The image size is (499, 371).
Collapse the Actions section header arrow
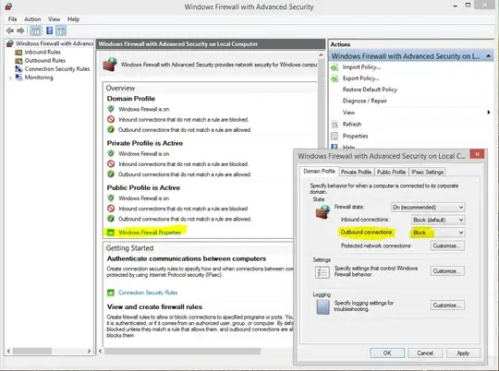[x=489, y=56]
